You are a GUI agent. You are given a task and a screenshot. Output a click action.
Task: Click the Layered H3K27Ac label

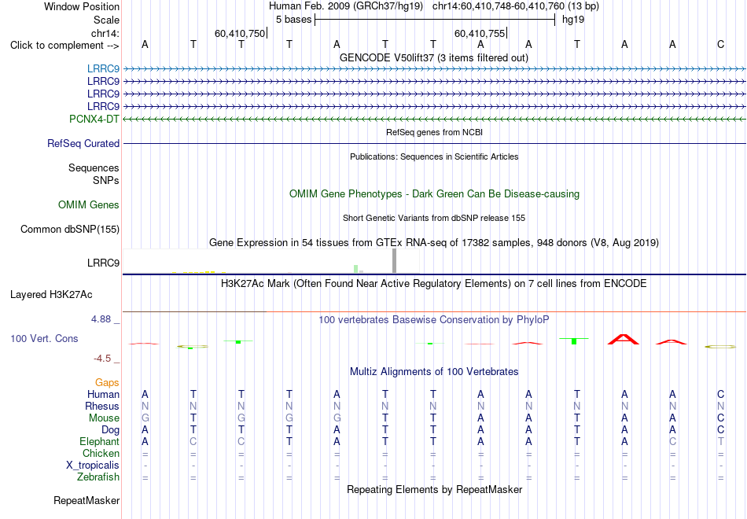[51, 295]
